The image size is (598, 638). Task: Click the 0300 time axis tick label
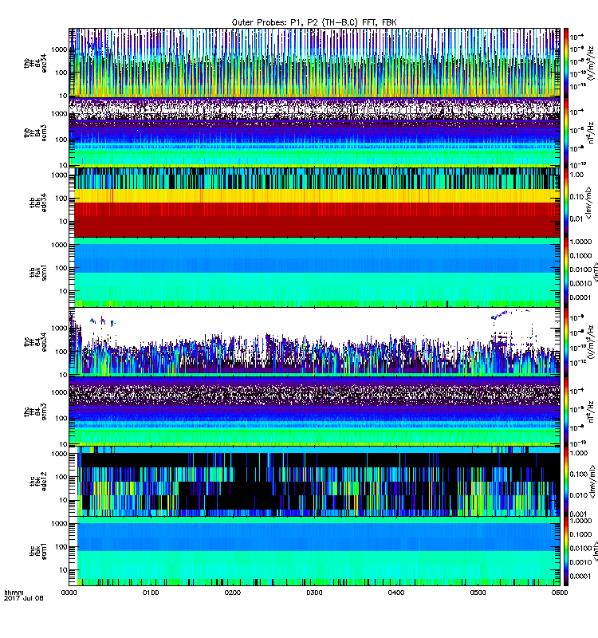[x=314, y=593]
